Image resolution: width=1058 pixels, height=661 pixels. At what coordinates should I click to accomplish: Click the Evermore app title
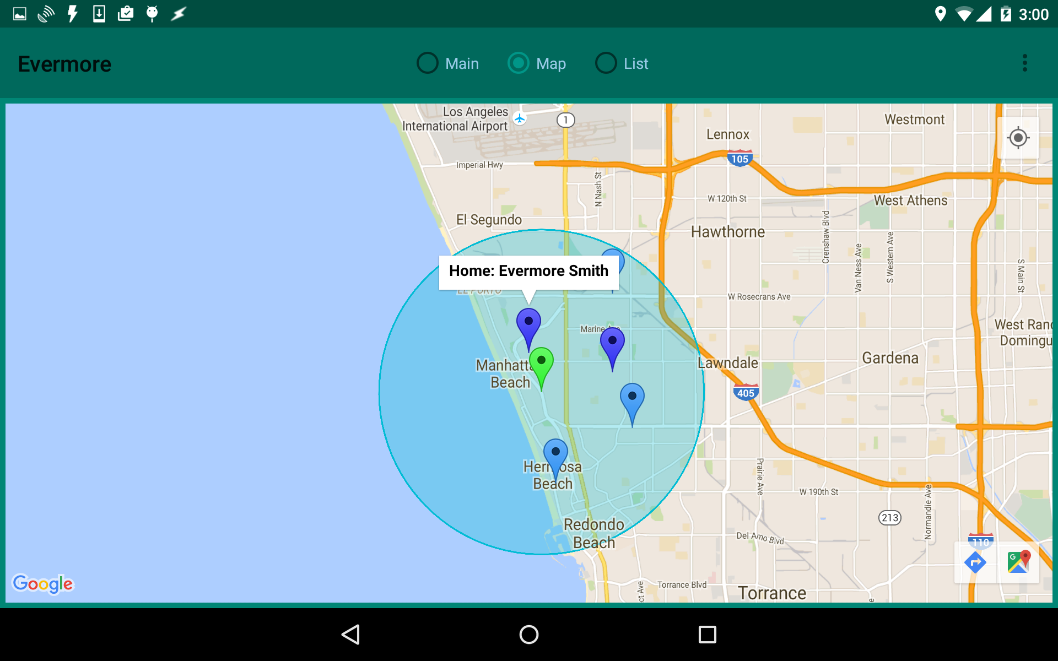tap(64, 64)
